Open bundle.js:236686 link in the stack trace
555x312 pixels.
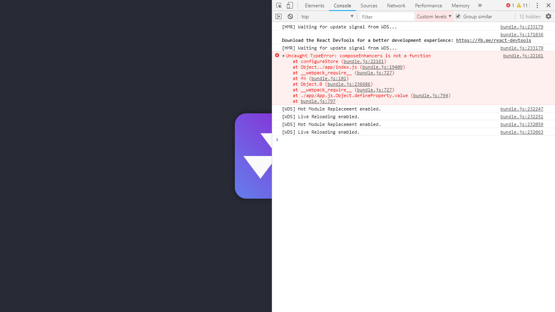349,84
